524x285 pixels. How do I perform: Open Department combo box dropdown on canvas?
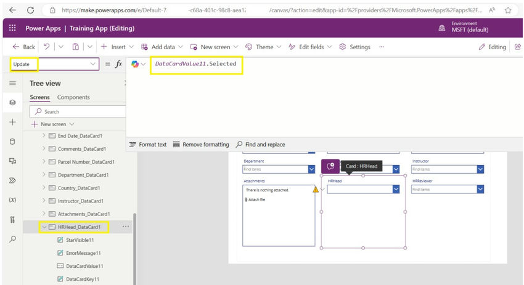(x=311, y=169)
